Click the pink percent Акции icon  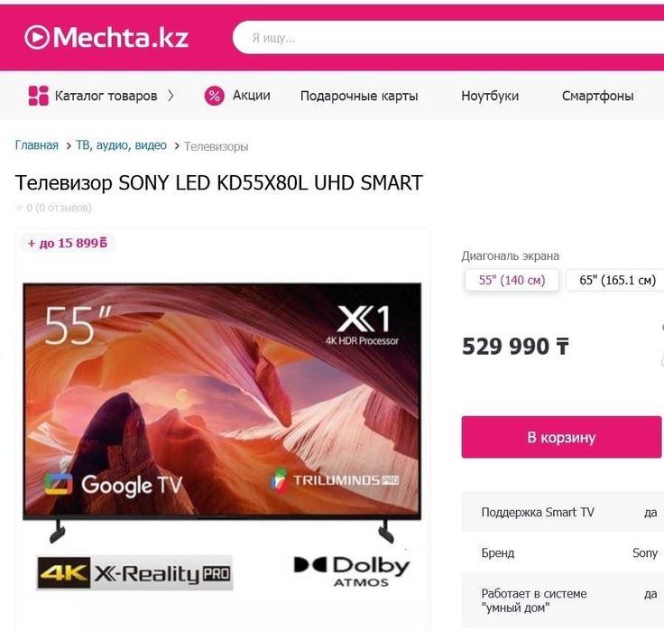click(215, 96)
